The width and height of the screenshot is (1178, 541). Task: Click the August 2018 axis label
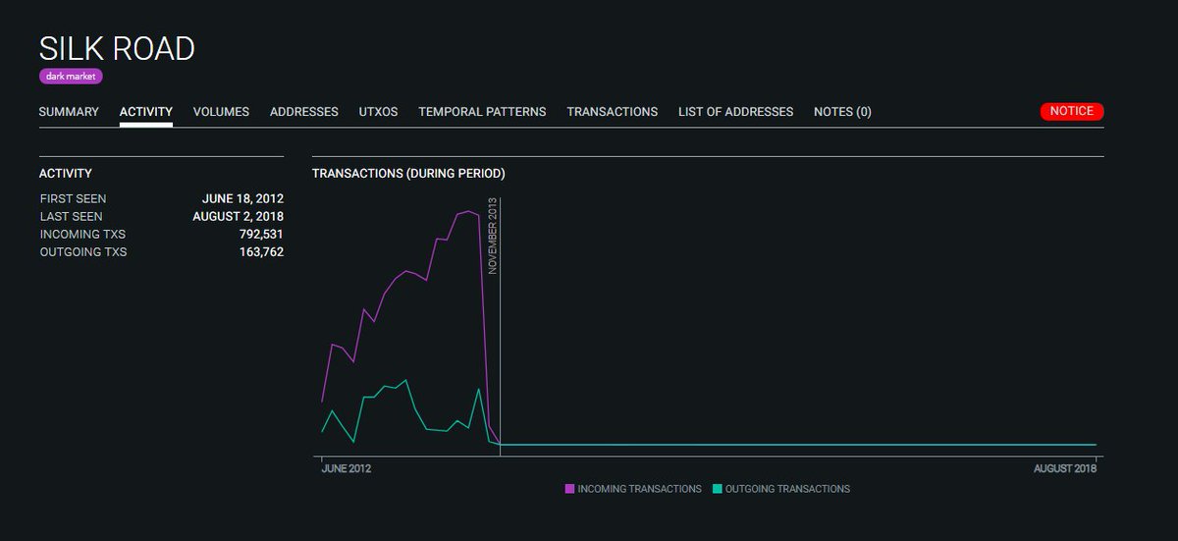point(1065,469)
